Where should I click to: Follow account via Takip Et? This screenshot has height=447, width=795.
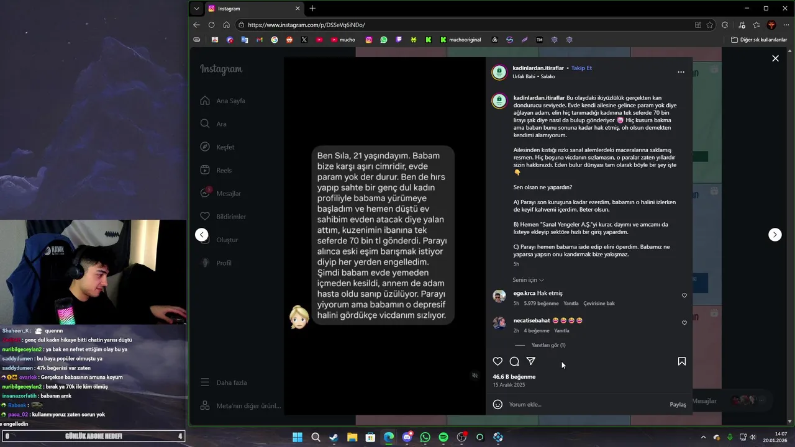point(581,68)
